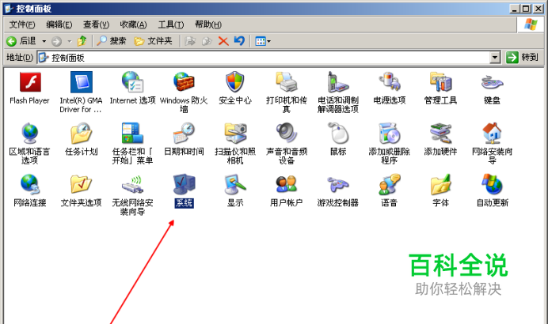Open the 收藏(A) menu
Screen dimensions: 548x324
click(133, 24)
